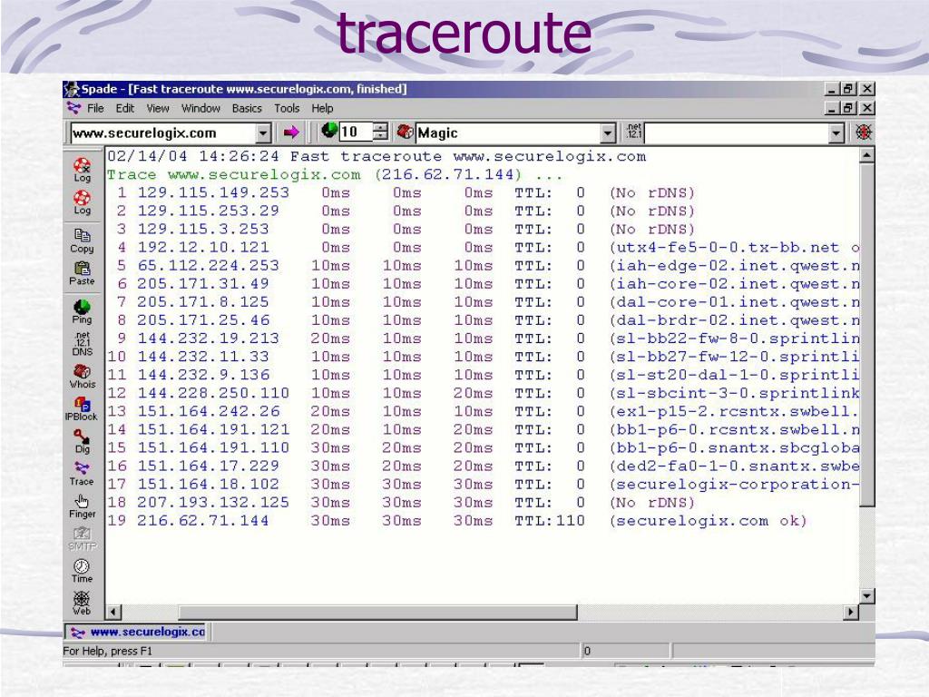929x697 pixels.
Task: Open the IPBlock tool
Action: (82, 409)
